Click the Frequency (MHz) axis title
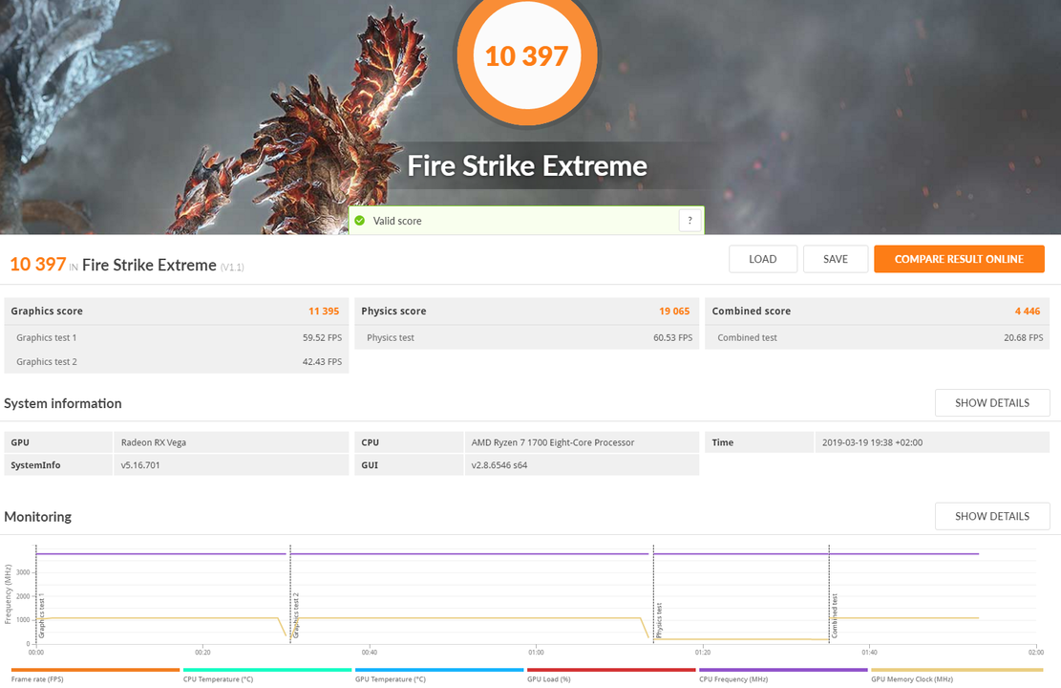This screenshot has width=1061, height=688. coord(9,593)
